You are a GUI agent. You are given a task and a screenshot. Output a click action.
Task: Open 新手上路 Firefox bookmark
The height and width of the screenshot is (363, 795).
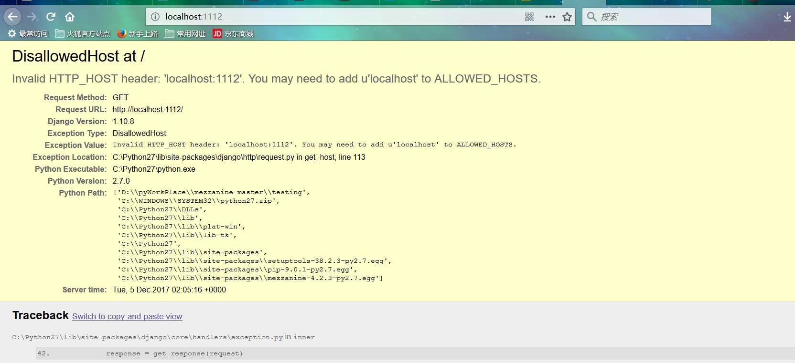138,33
